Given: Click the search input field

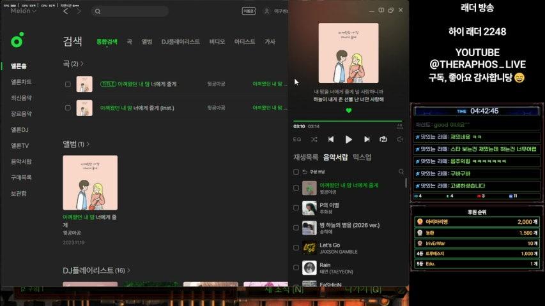Looking at the screenshot, I should pyautogui.click(x=130, y=11).
